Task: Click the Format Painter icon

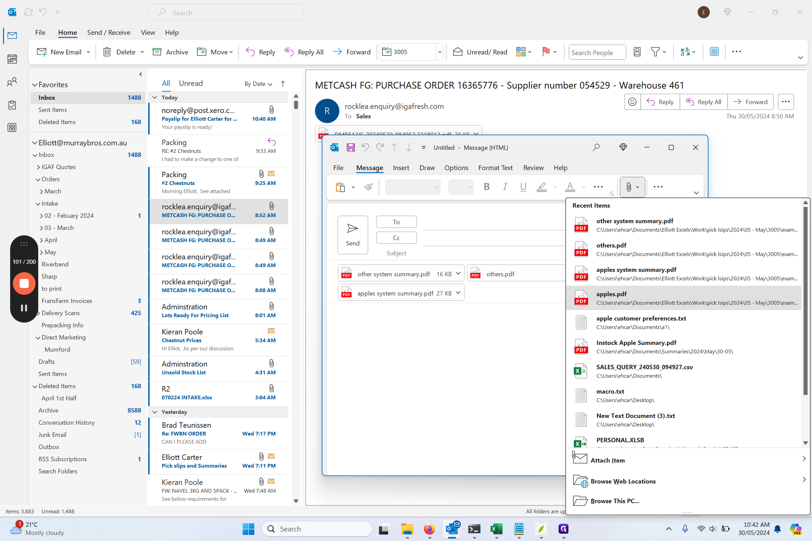Action: coord(368,187)
